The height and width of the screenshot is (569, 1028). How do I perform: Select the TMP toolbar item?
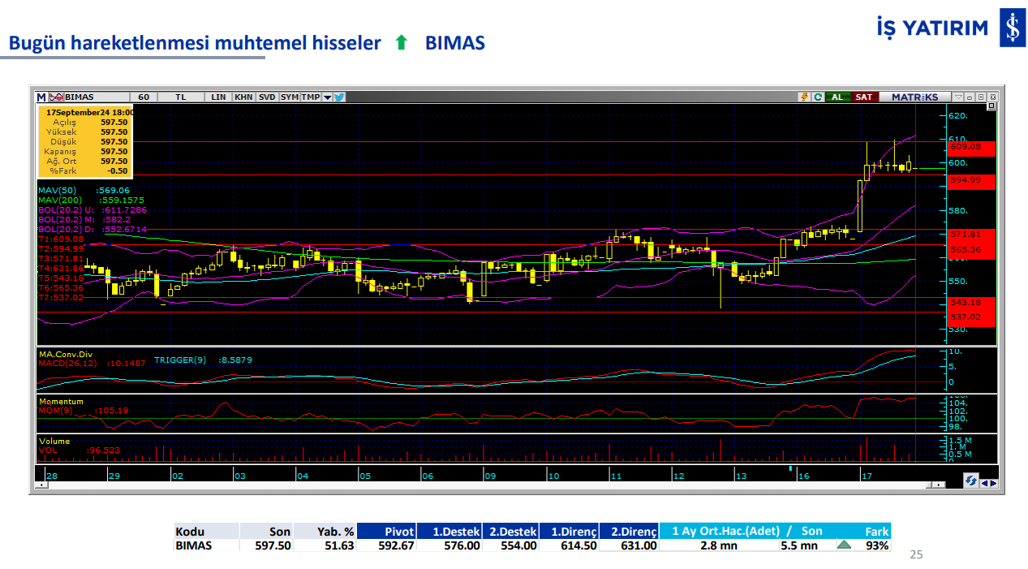tap(310, 97)
